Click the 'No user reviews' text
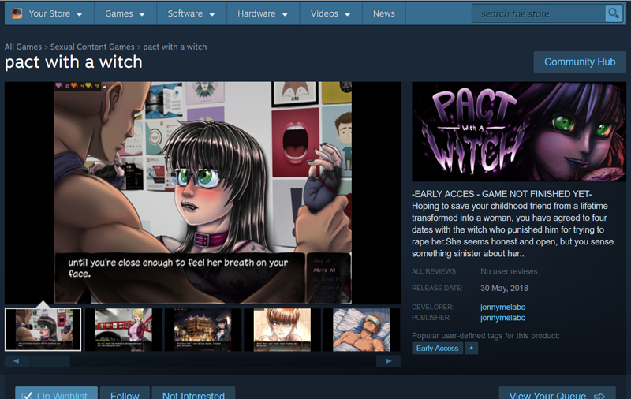 (x=509, y=271)
